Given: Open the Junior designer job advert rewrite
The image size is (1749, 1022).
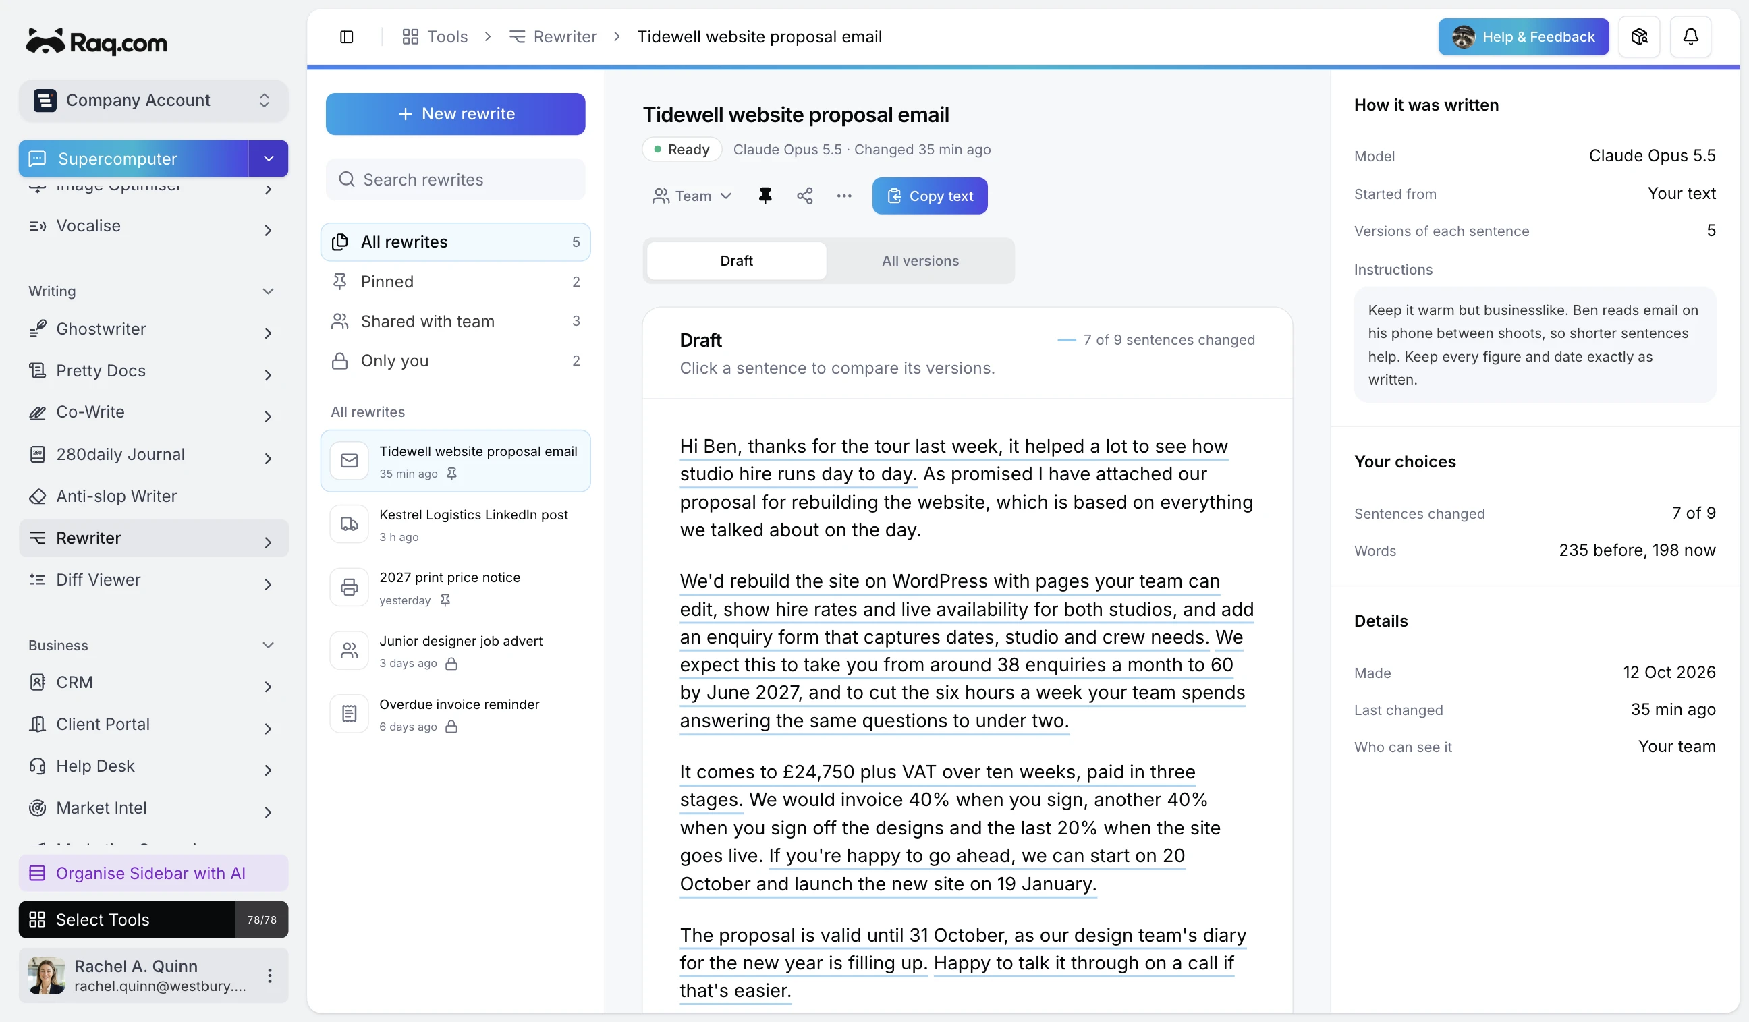Looking at the screenshot, I should coord(455,651).
